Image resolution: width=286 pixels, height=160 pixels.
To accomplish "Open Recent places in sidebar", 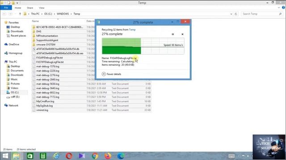I will click(18, 36).
